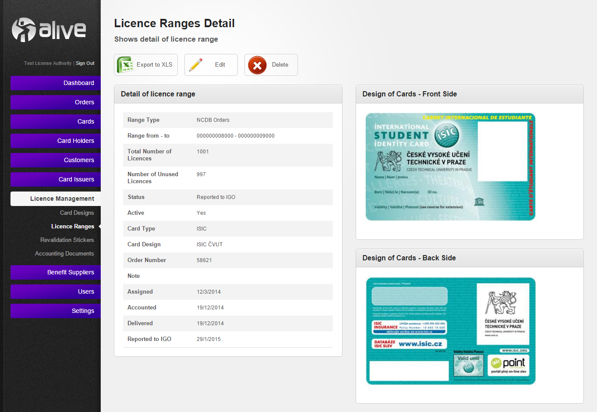Click the Alive logo in sidebar

[49, 30]
